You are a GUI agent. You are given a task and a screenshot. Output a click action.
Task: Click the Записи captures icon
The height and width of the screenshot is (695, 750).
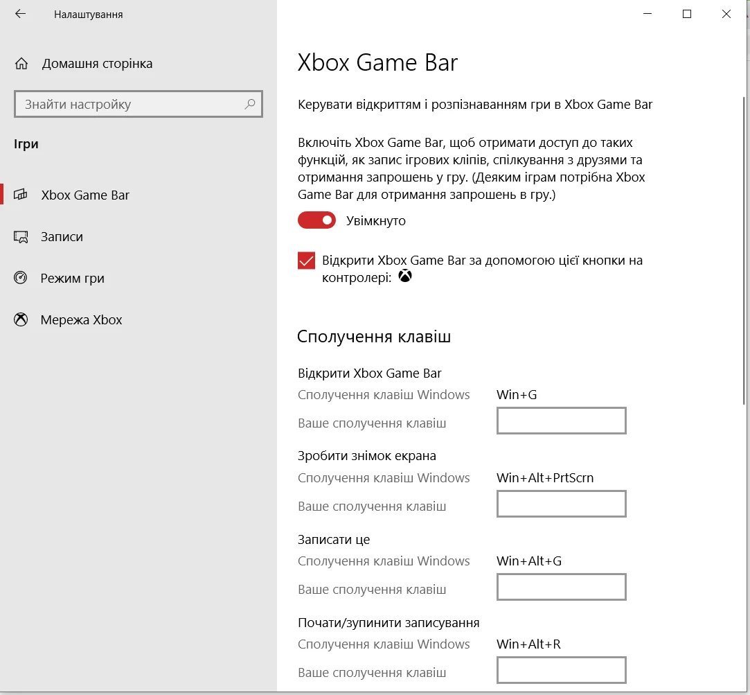[21, 236]
